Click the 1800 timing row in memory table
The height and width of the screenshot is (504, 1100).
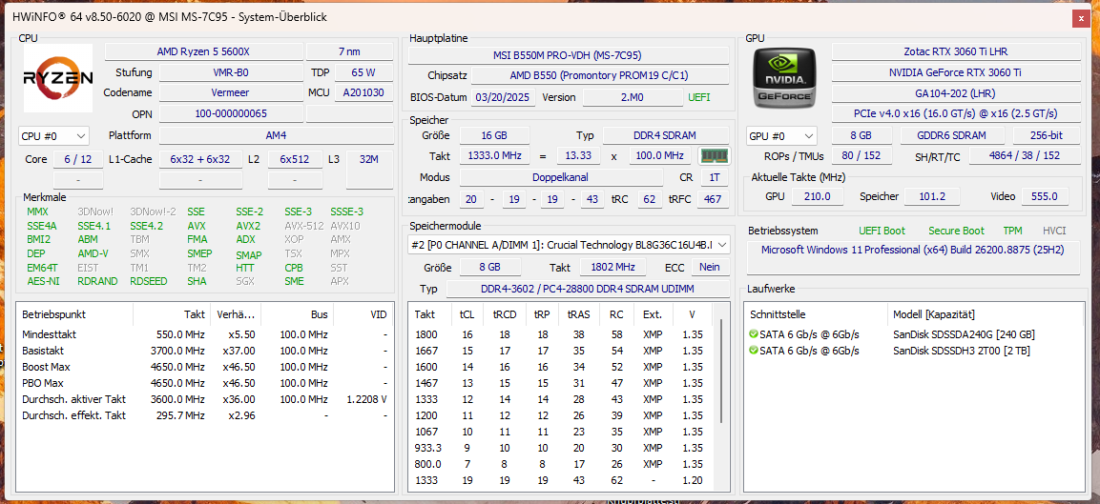tap(561, 334)
